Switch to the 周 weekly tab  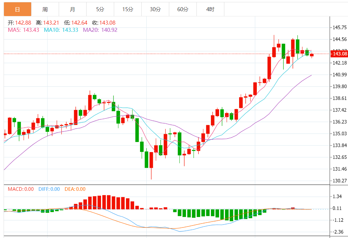coord(45,9)
